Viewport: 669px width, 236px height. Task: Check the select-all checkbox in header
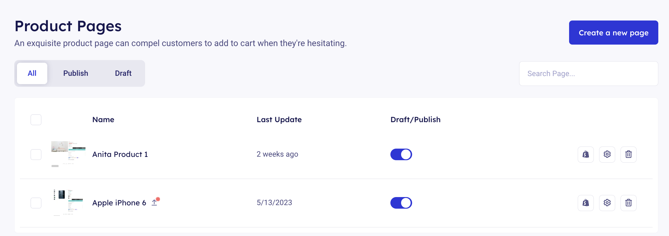(x=36, y=120)
